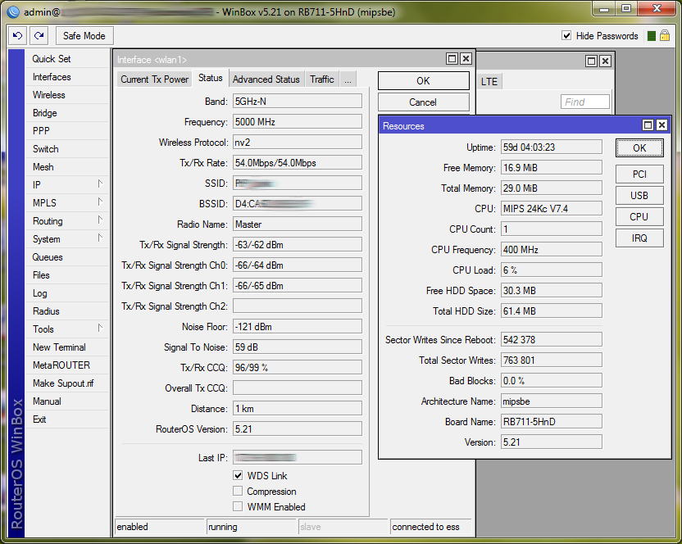The height and width of the screenshot is (544, 682).
Task: Click the CPU button in Resources
Action: 639,217
